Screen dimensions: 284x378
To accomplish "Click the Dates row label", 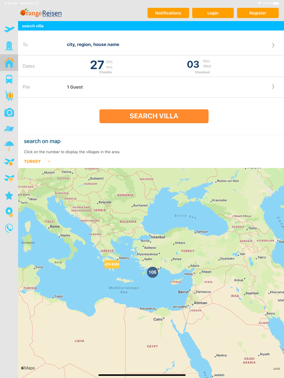I will [x=29, y=66].
